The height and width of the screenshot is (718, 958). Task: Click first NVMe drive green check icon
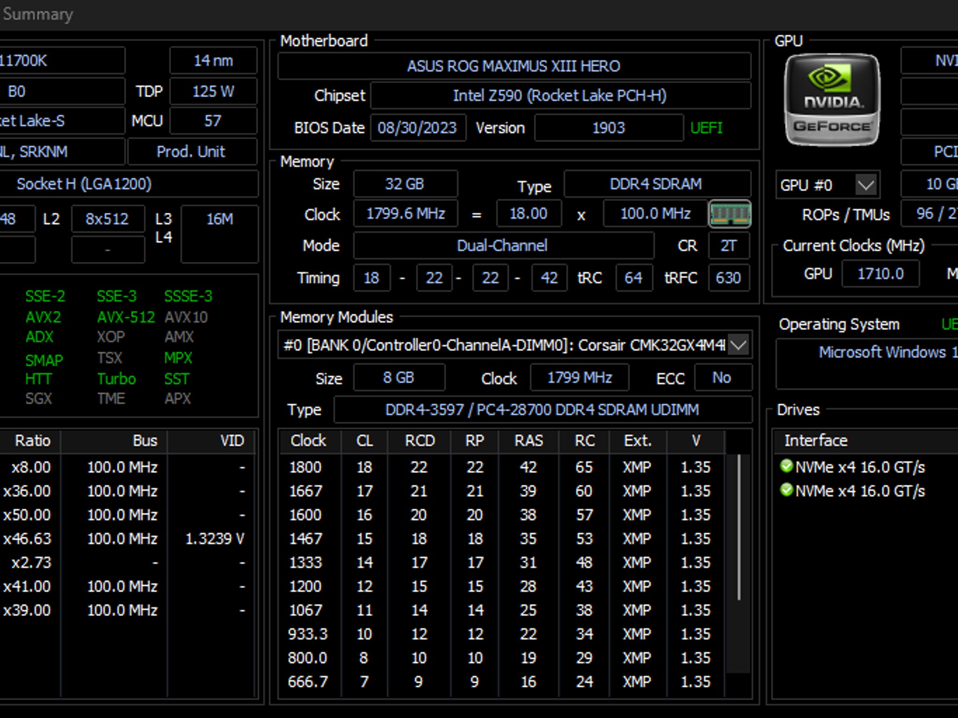pos(786,466)
